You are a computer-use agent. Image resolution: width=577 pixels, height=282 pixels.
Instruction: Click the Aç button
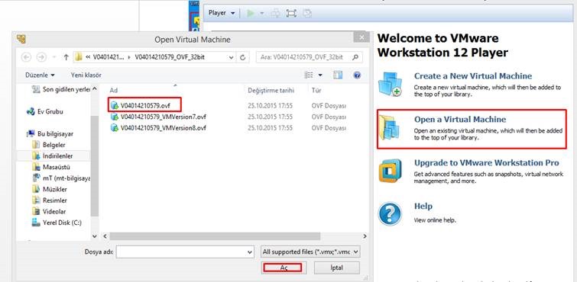coord(283,268)
